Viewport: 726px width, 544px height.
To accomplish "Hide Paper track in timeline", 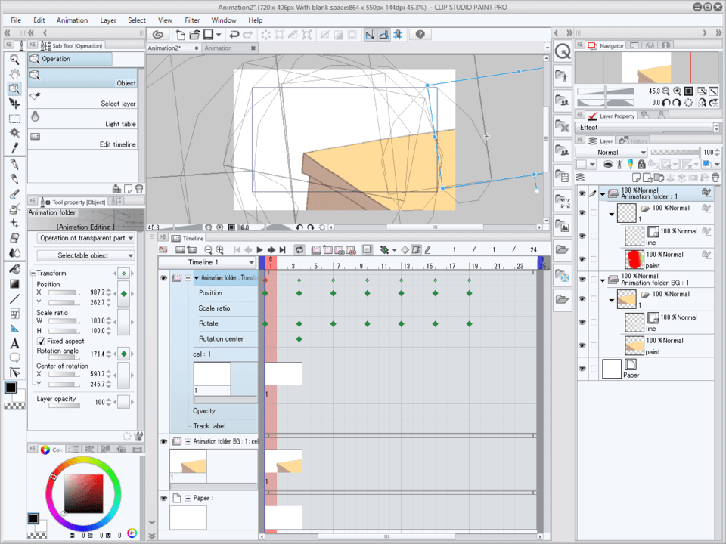I will (x=163, y=498).
